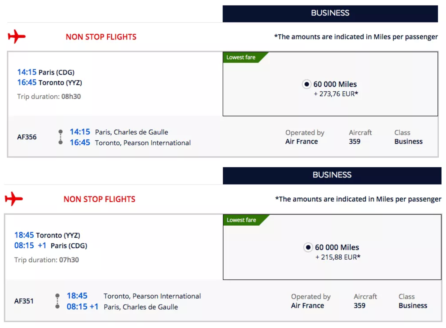Click the 08:15 +1 Paris (CDG) arrival summary line
This screenshot has height=328, width=446.
click(x=51, y=246)
